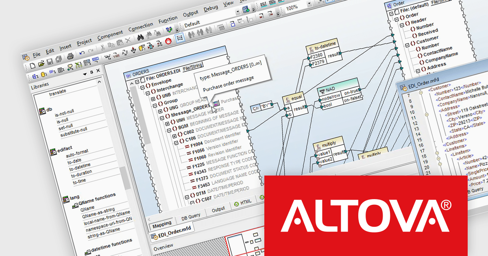Image resolution: width=488 pixels, height=256 pixels.
Task: Click the funnel Filter icon in toolbar
Action: [133, 50]
